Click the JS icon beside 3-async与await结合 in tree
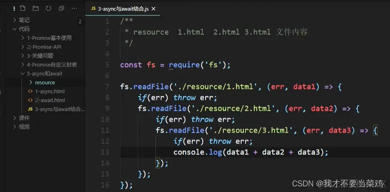Image resolution: width=390 pixels, height=192 pixels. [30, 110]
